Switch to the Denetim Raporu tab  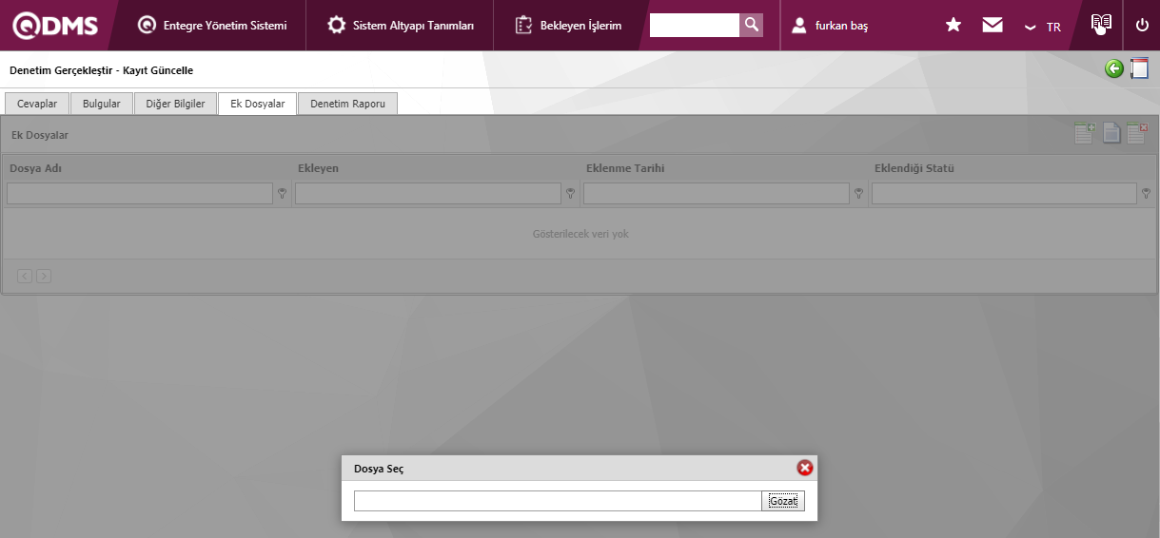click(x=347, y=104)
